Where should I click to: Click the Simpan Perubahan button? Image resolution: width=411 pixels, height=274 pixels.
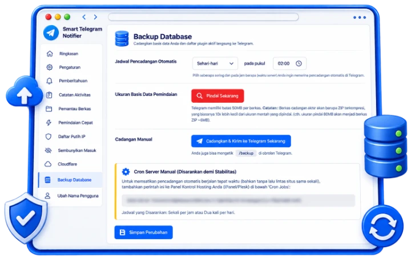pos(143,232)
